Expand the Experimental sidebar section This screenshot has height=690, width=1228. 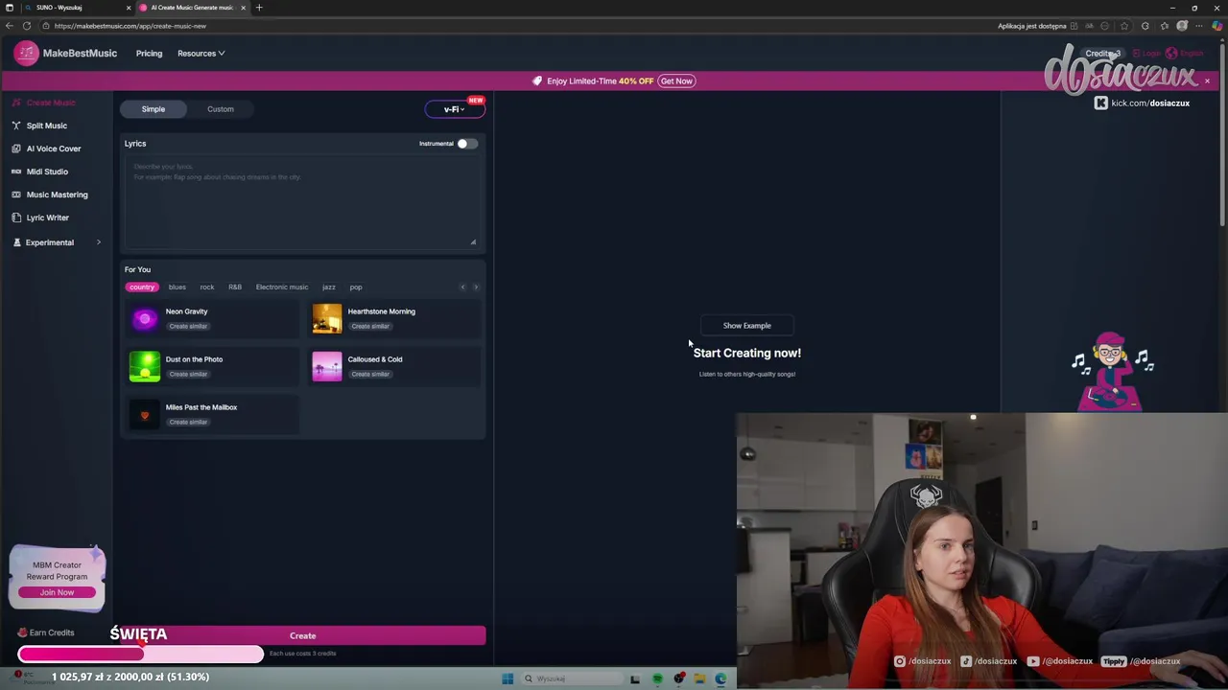tap(57, 242)
